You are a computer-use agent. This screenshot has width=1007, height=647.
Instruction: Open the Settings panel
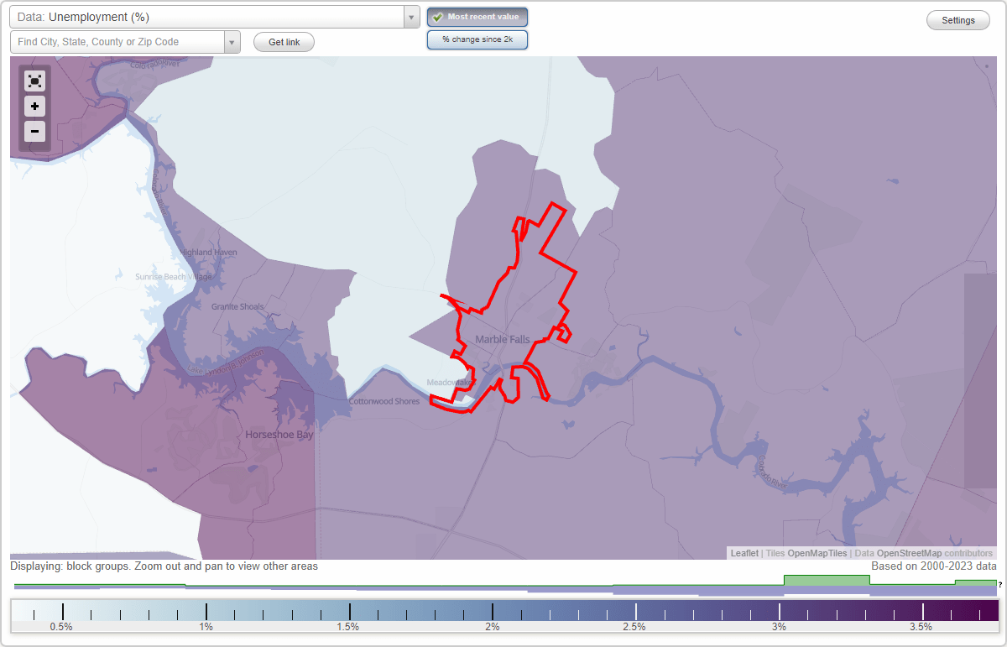tap(957, 19)
